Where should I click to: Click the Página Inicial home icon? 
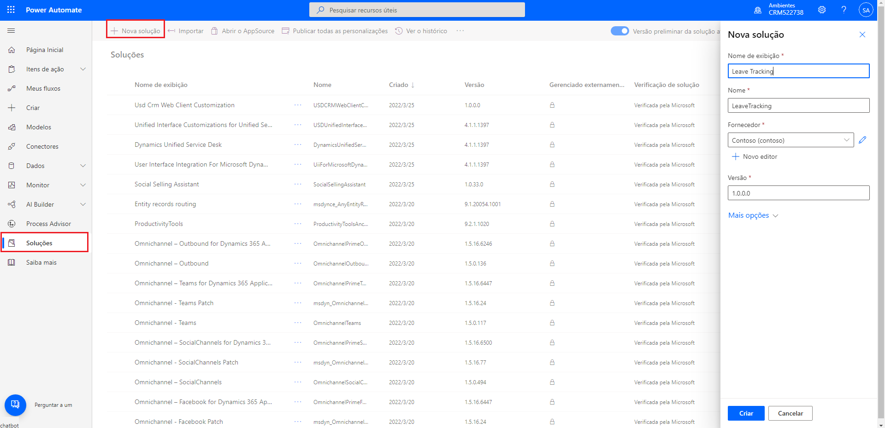pyautogui.click(x=12, y=50)
